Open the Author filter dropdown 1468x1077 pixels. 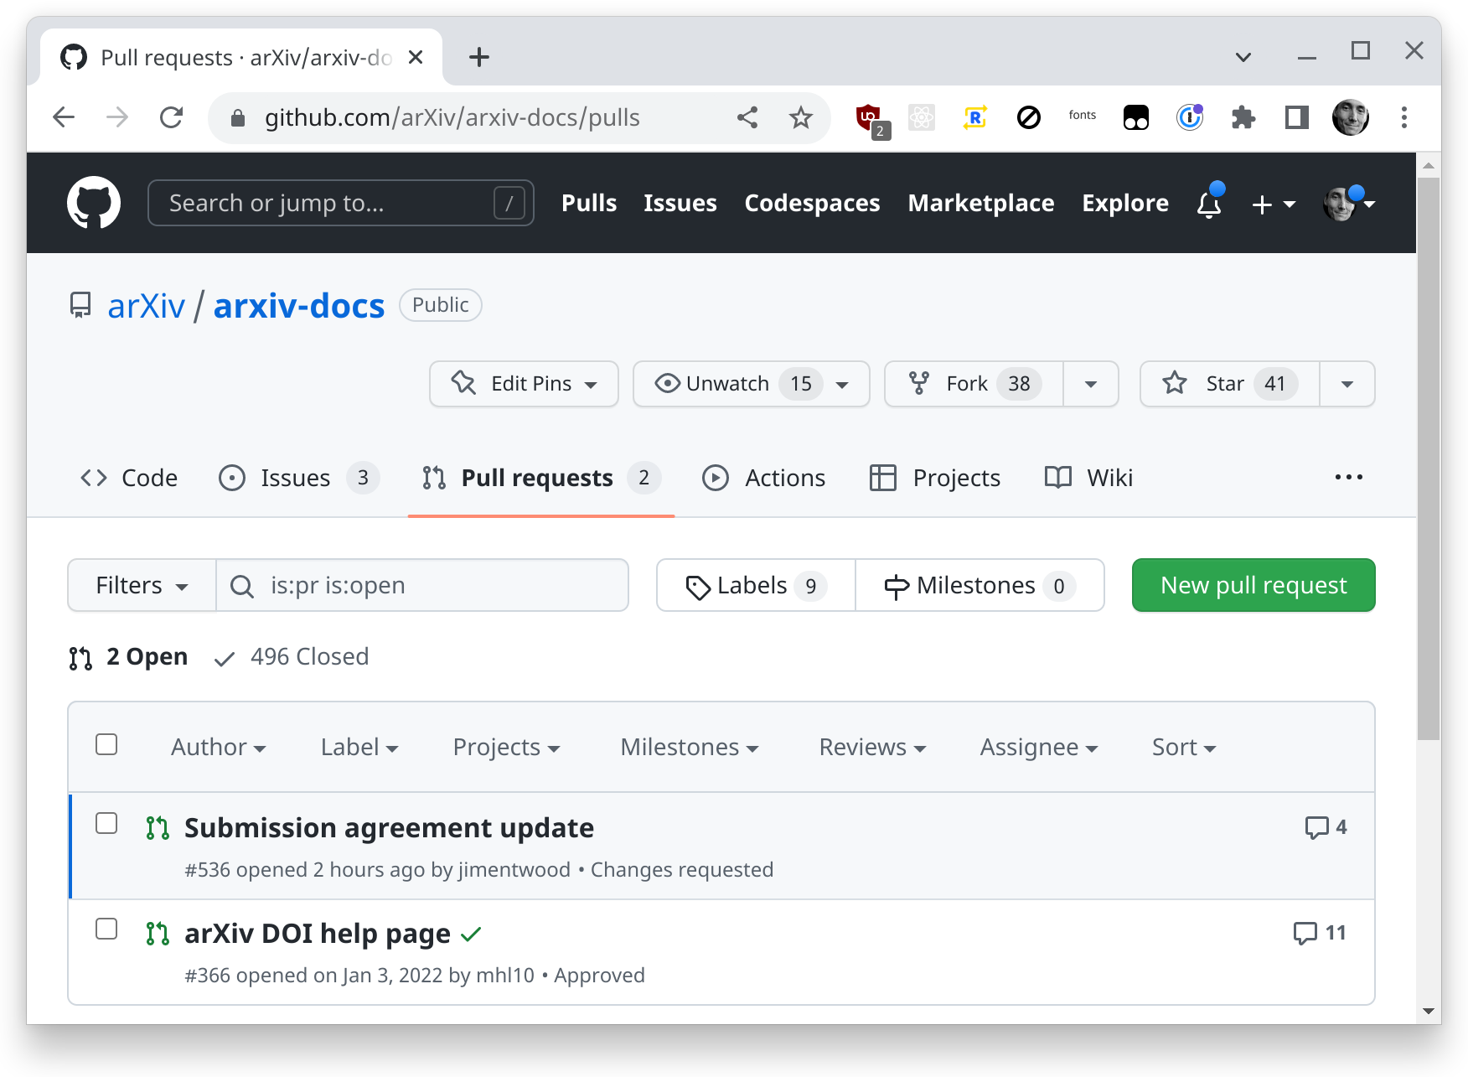[x=219, y=747]
